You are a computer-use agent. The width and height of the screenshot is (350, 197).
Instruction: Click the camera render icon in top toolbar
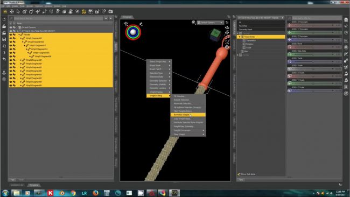pos(110,11)
